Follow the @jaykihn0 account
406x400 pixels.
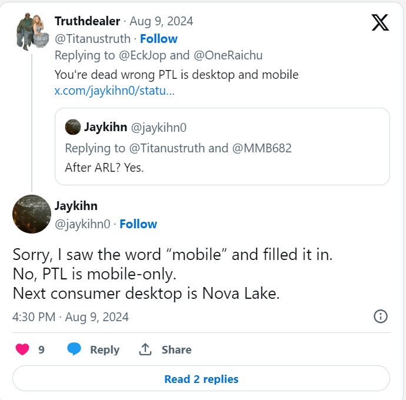coord(138,224)
